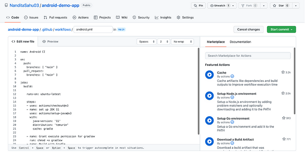Open the Download a Build Artifact title link
This screenshot has height=153, width=305.
[235, 139]
